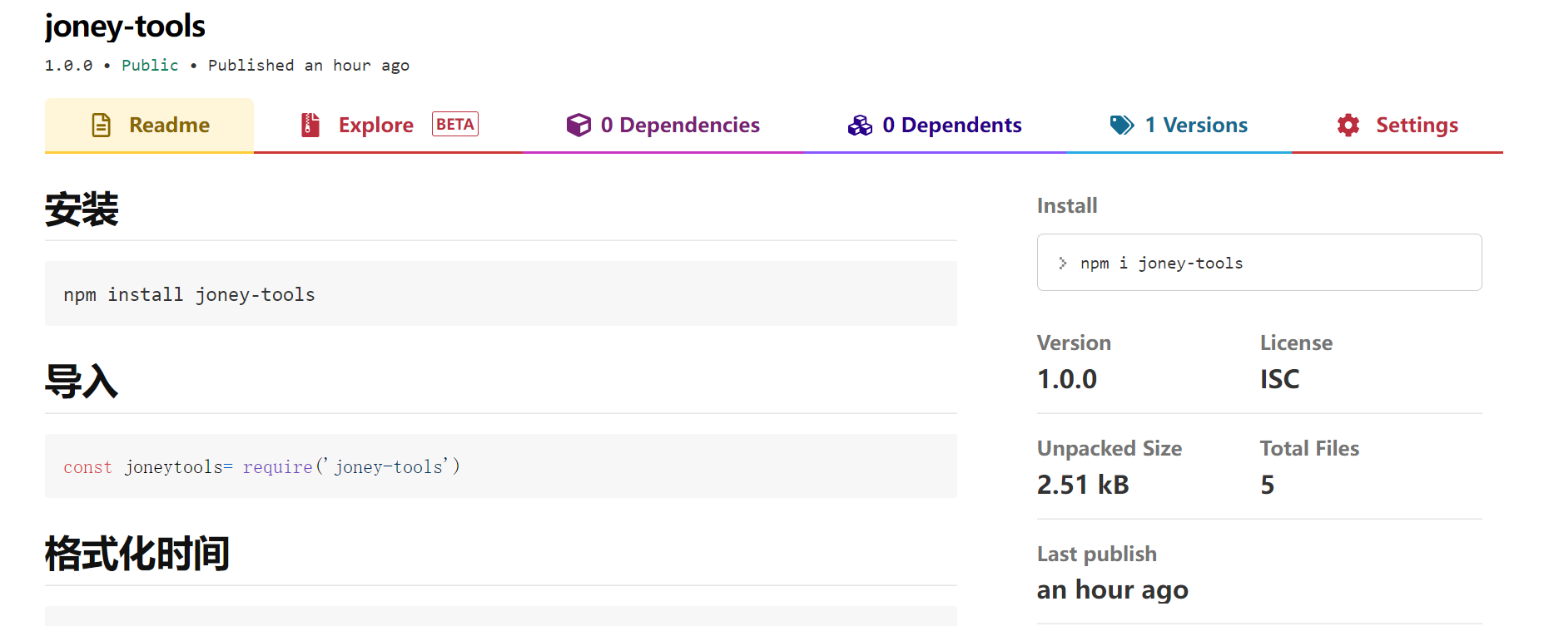Click the 'Version' label in sidebar

click(1074, 343)
